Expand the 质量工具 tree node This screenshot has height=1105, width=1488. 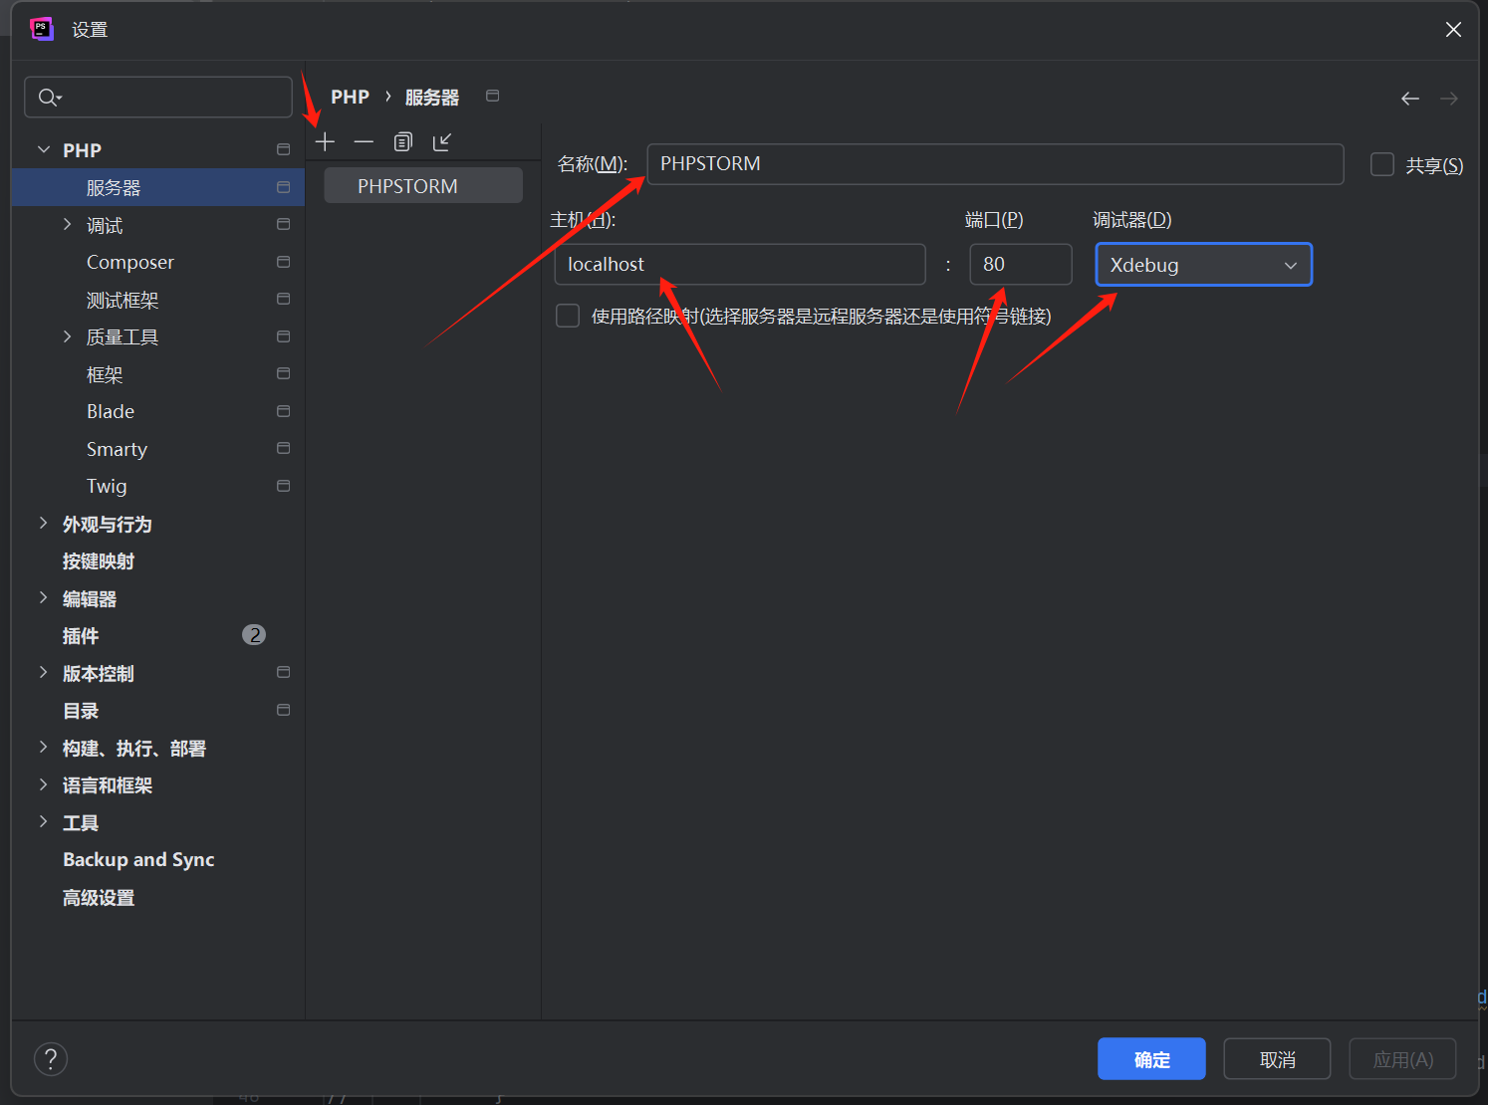point(67,336)
